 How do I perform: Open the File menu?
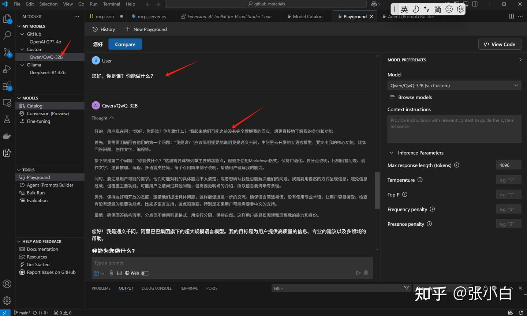click(17, 4)
